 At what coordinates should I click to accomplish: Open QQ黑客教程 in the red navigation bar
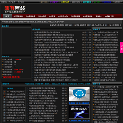(30, 16)
